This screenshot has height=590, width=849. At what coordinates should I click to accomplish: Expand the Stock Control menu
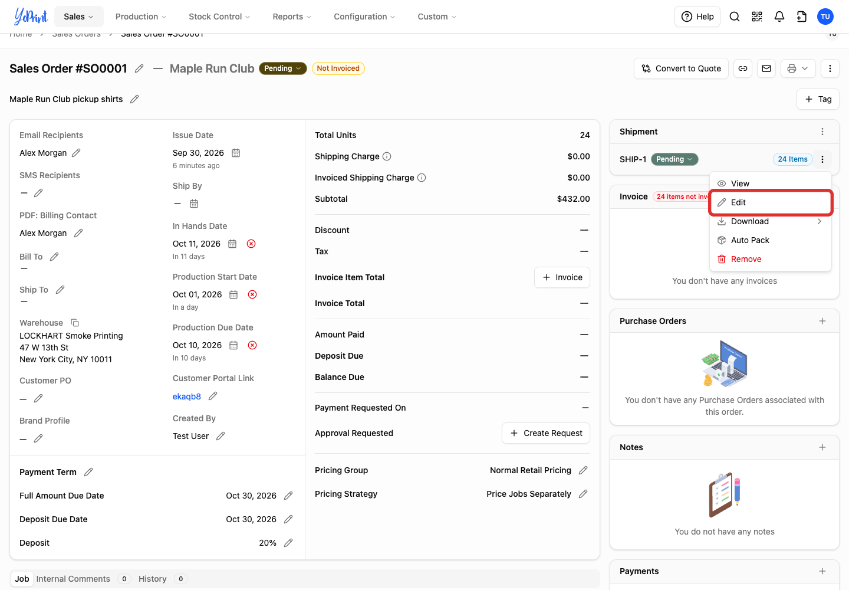tap(219, 17)
